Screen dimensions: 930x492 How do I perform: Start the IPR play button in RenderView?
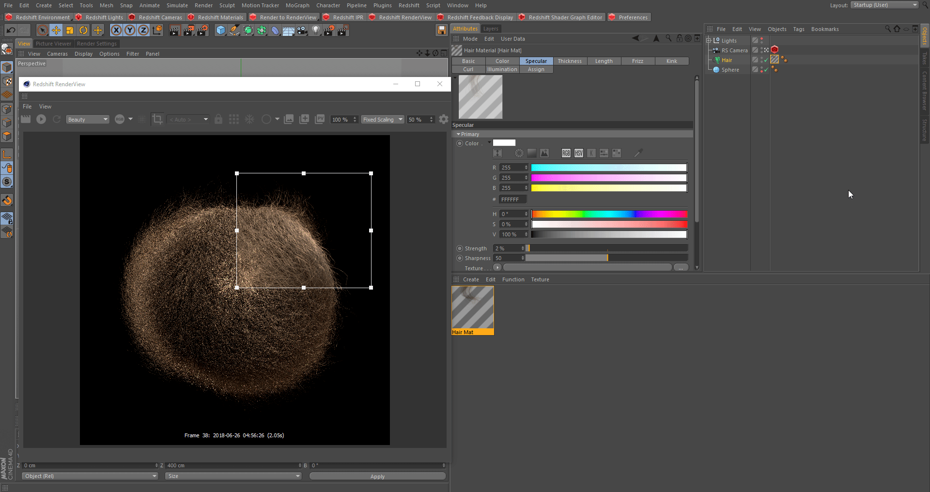click(x=41, y=119)
